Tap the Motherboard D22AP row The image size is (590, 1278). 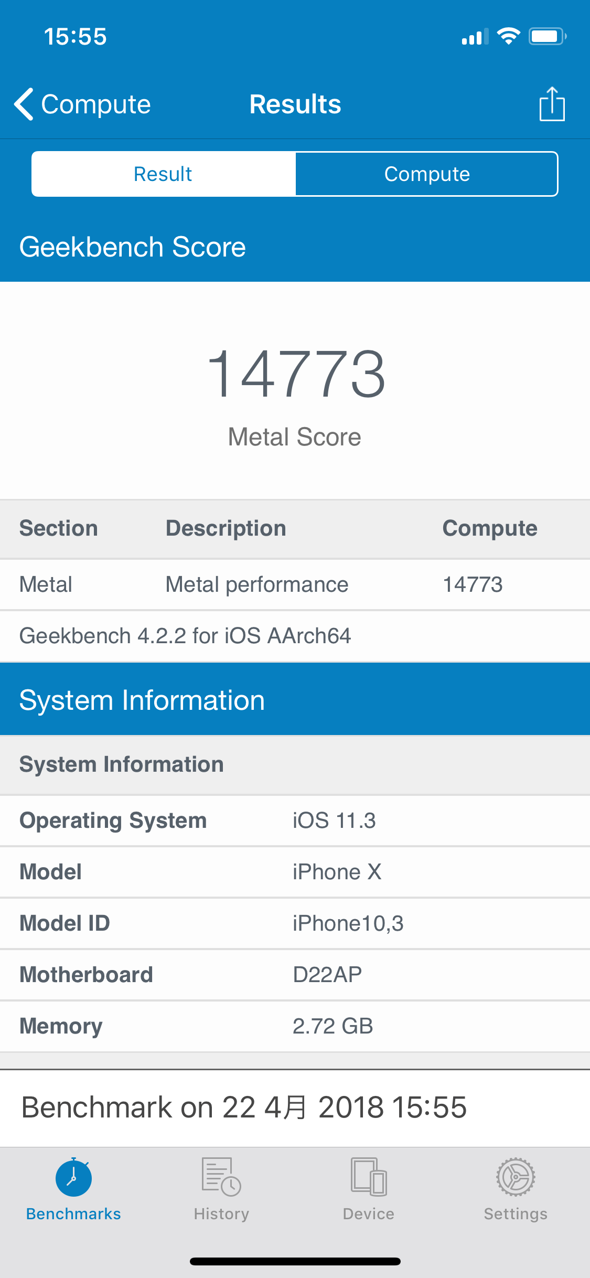tap(295, 975)
